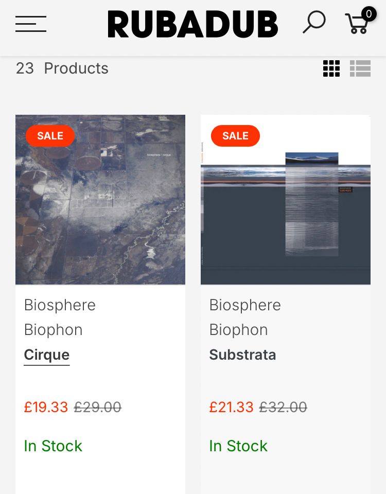Open the hamburger navigation menu
Viewport: 386px width, 494px height.
[x=30, y=24]
